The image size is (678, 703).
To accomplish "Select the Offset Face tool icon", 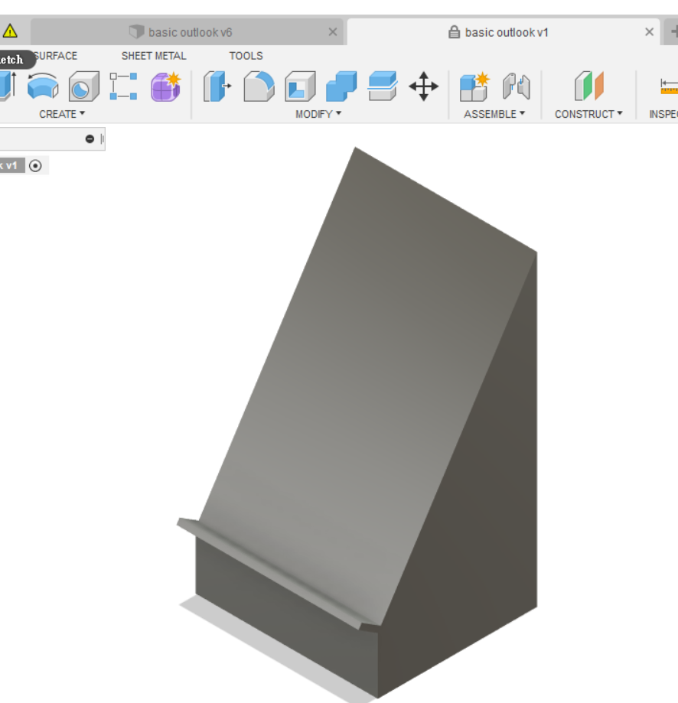I will coord(383,86).
